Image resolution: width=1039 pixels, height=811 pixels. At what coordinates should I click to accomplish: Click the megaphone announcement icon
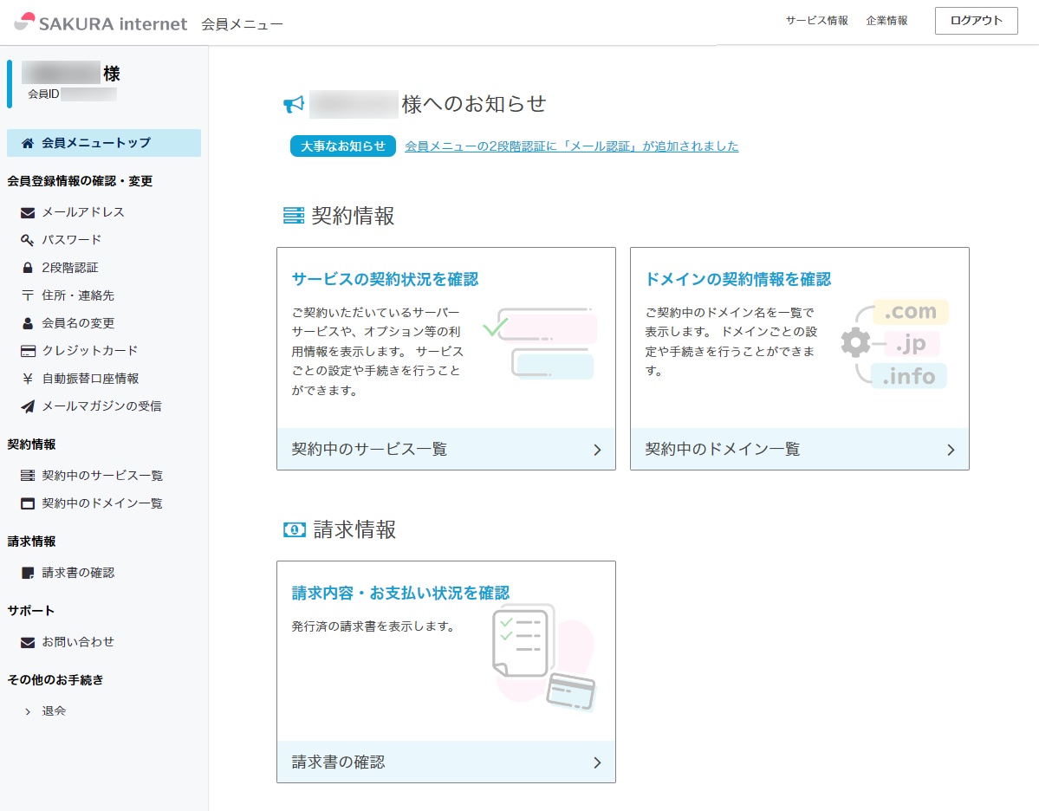point(295,103)
